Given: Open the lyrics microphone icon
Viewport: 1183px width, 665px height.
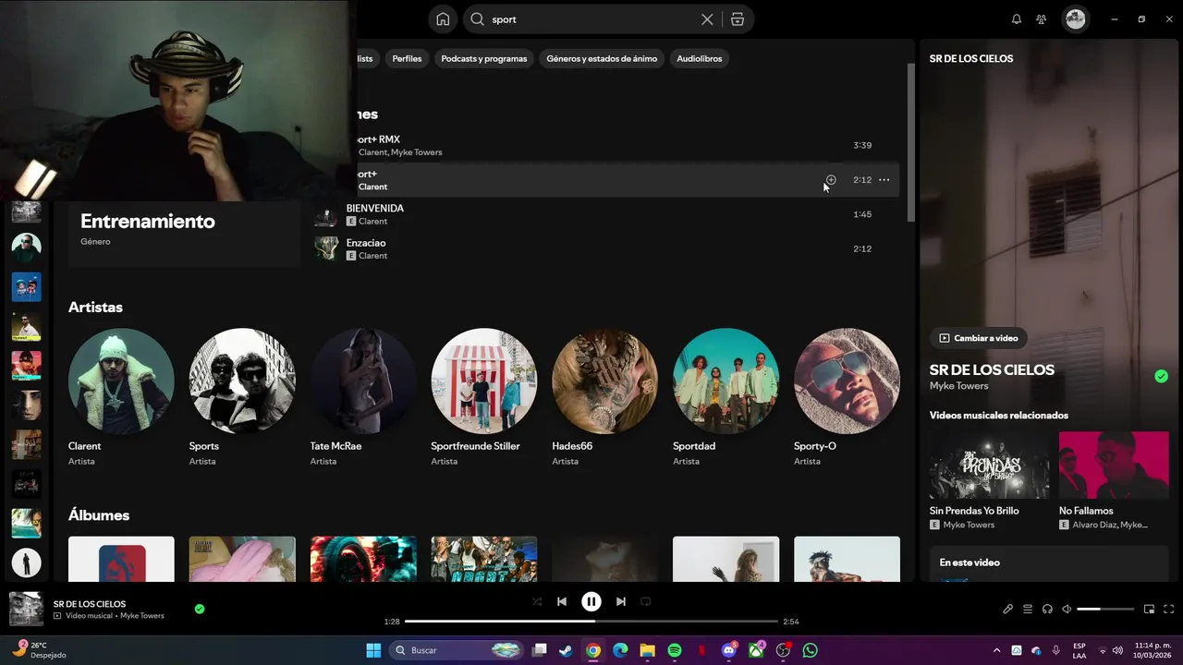Looking at the screenshot, I should (x=1008, y=609).
